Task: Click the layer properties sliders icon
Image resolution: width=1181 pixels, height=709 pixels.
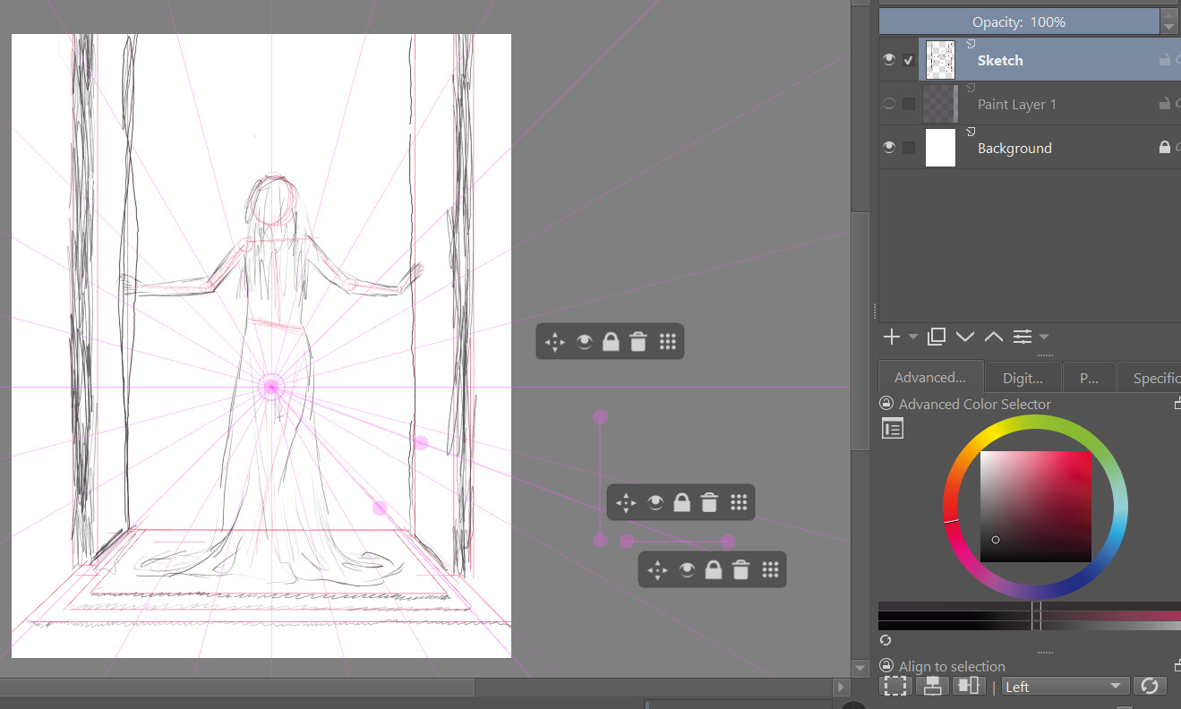Action: point(1023,337)
